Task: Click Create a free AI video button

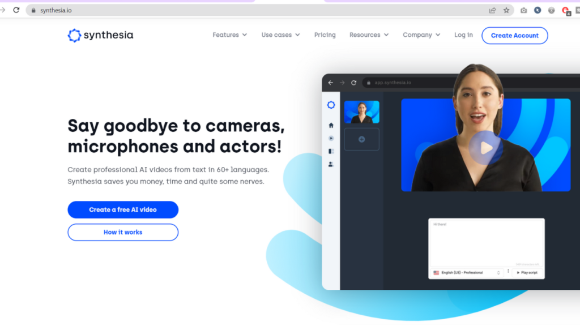Action: [123, 209]
